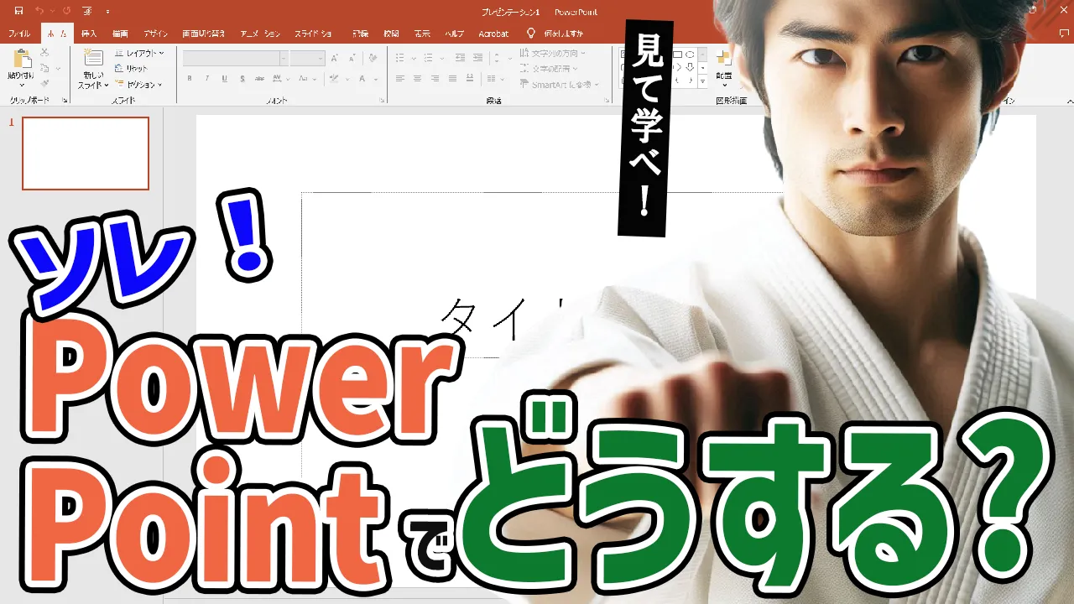
Task: Open the レイアウト (Layout) dropdown
Action: click(139, 53)
